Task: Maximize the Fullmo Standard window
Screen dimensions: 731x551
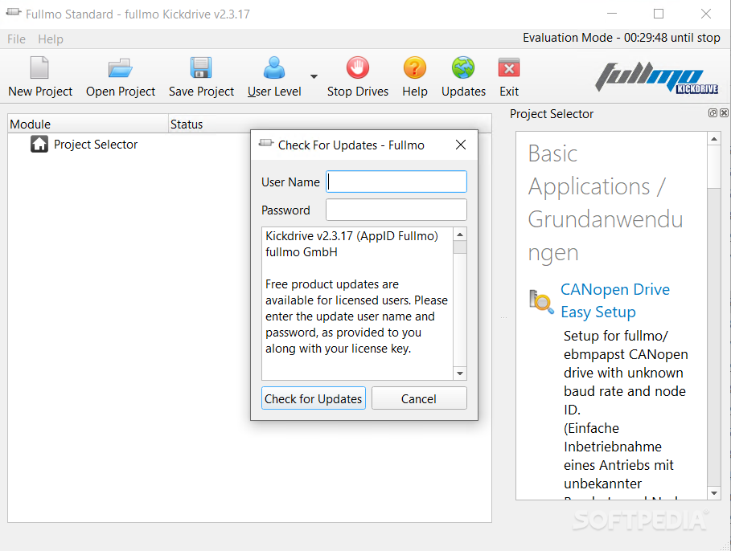Action: pyautogui.click(x=659, y=14)
